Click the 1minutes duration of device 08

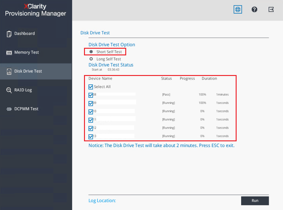(222, 94)
